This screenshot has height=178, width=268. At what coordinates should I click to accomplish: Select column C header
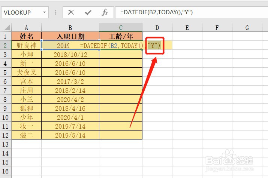tap(121, 27)
